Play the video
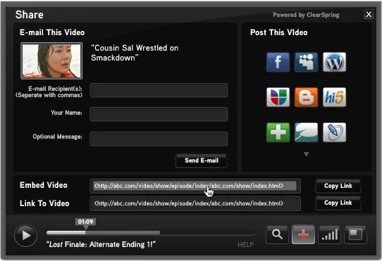The image size is (382, 261). [x=25, y=236]
